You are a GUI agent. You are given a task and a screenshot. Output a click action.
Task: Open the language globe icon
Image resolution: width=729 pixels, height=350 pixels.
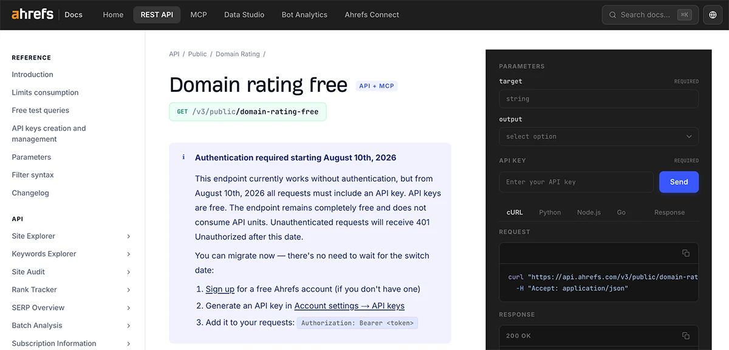click(713, 15)
